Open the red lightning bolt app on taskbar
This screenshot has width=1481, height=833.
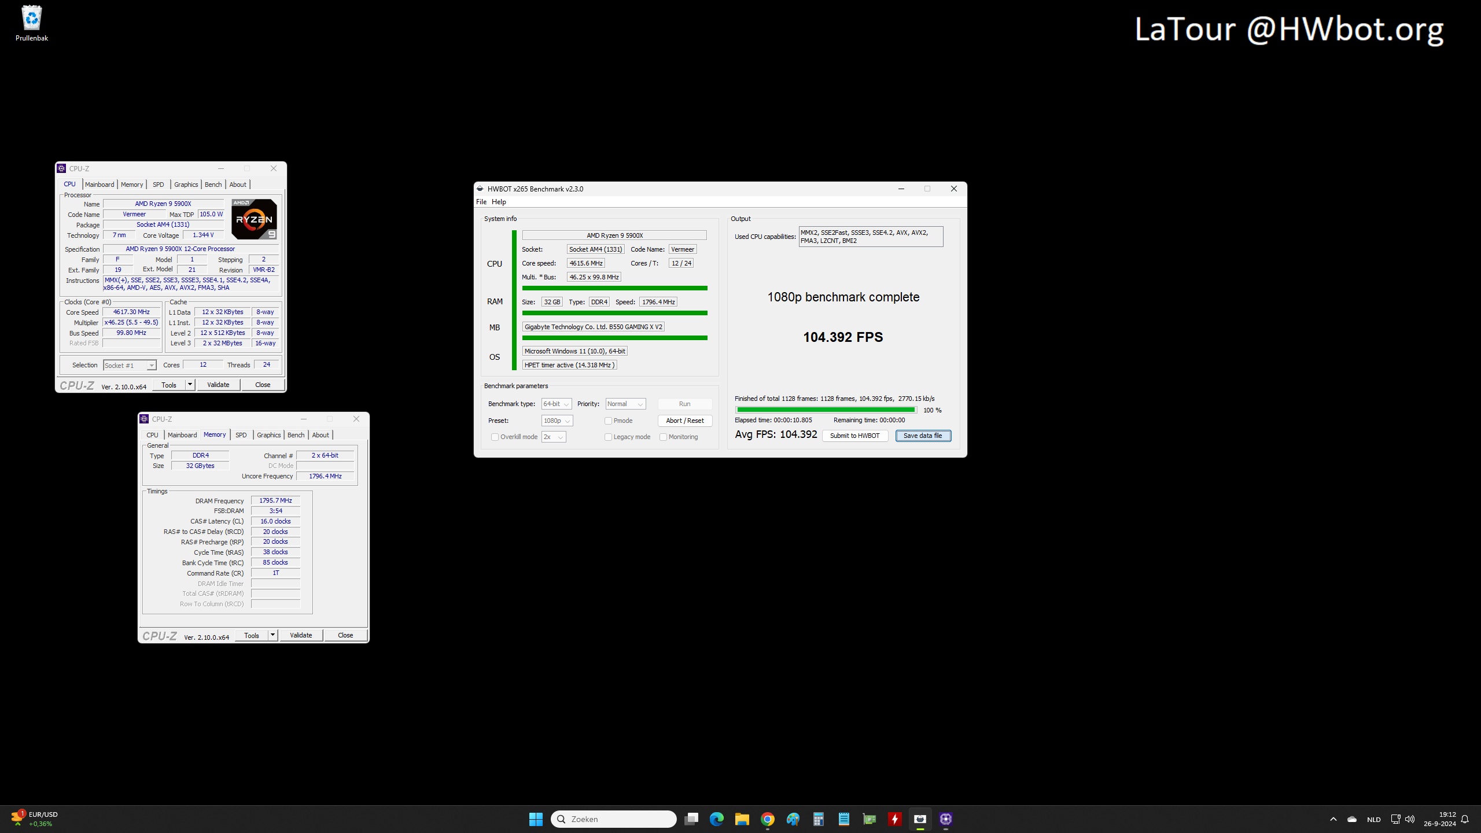[895, 819]
